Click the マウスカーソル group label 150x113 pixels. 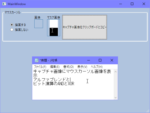13,12
